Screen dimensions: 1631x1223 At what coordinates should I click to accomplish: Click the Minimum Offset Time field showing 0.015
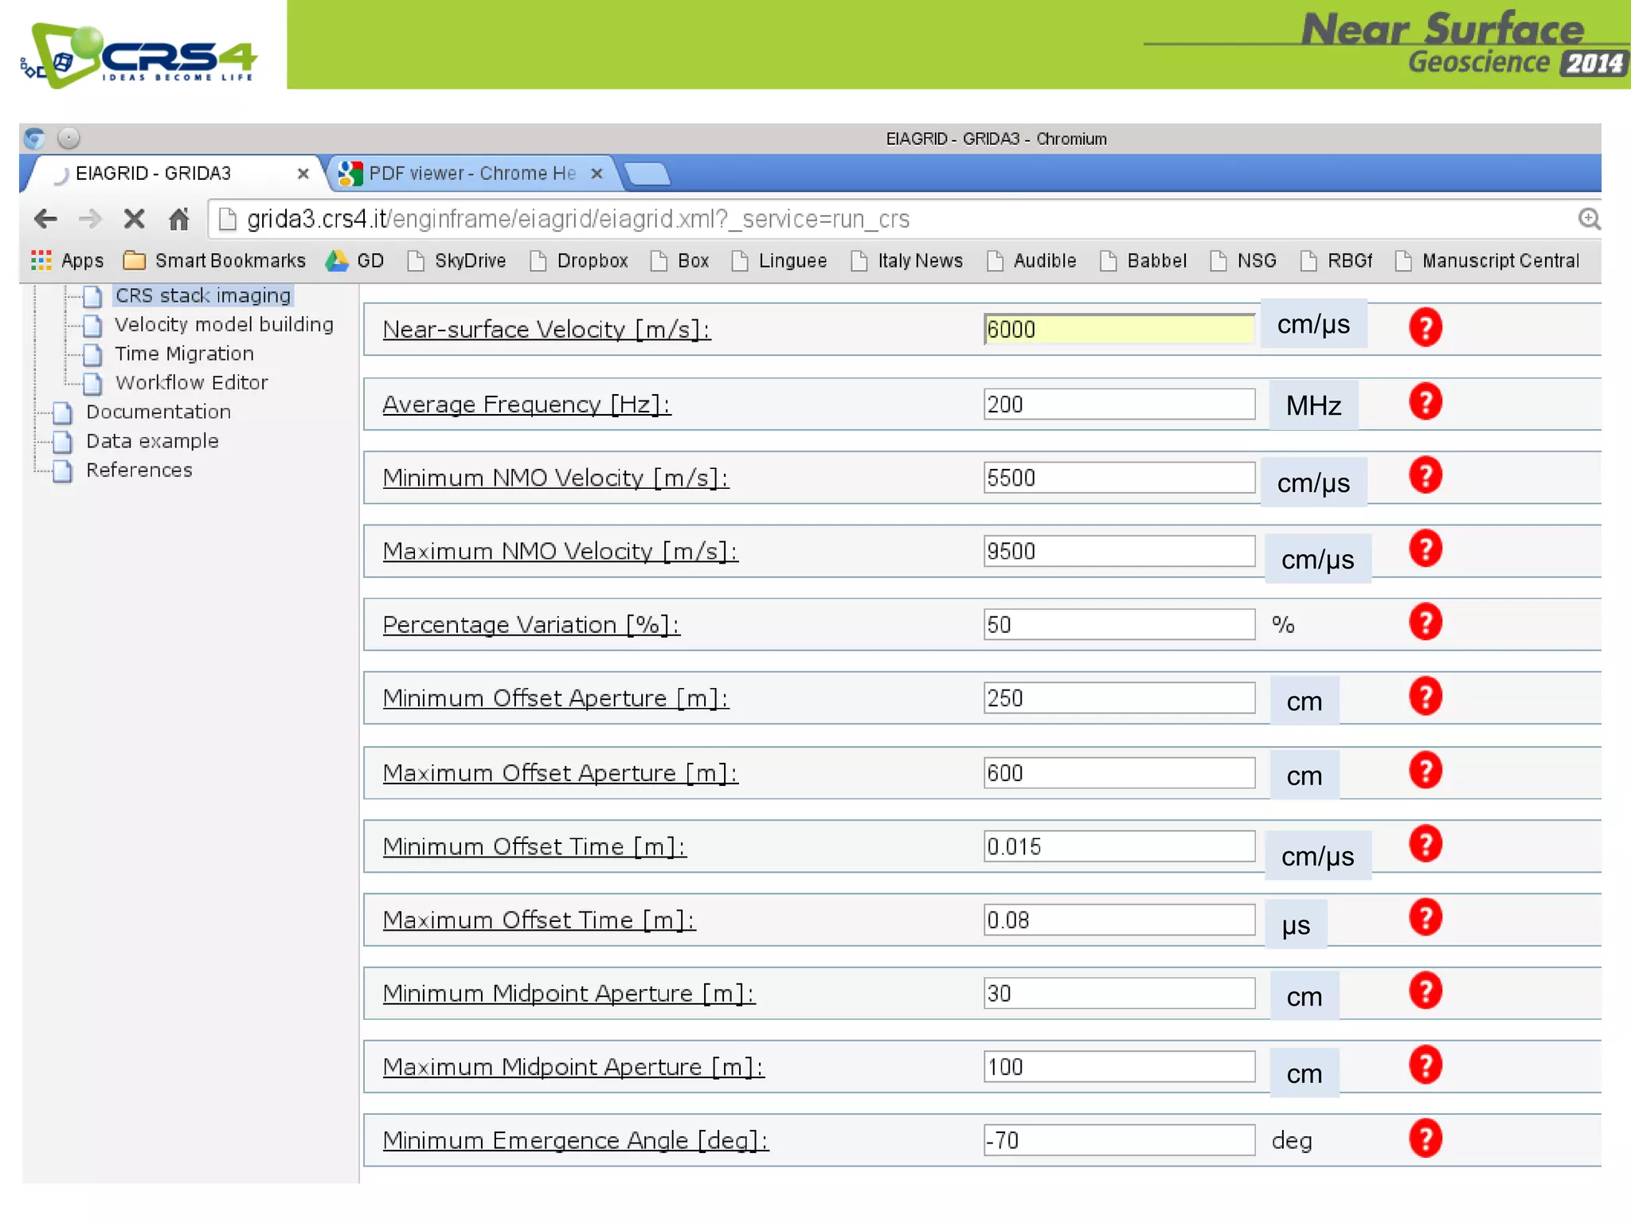coord(1119,846)
